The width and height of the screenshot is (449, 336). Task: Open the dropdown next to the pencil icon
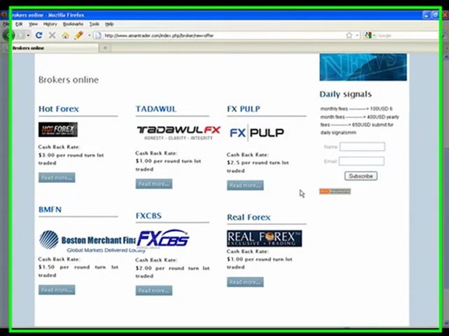pyautogui.click(x=89, y=36)
